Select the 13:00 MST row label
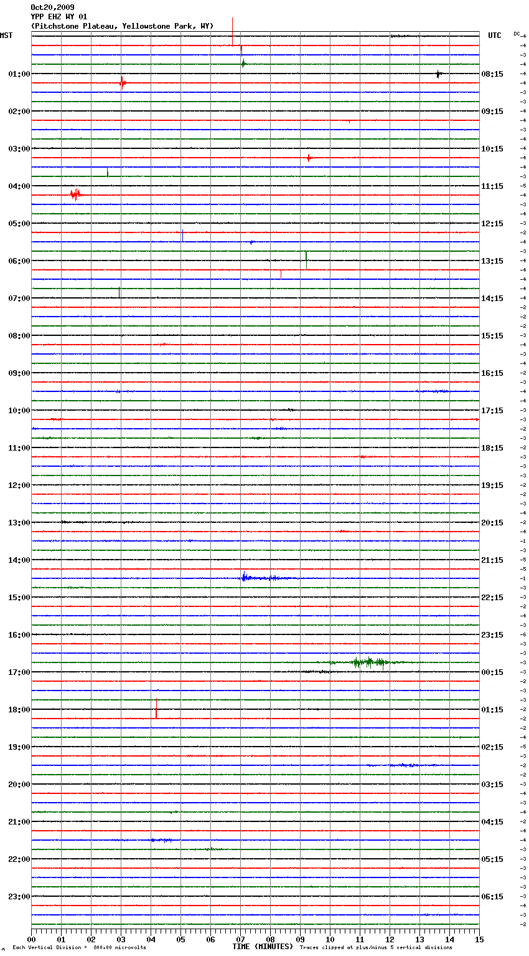529x956 pixels. [19, 523]
